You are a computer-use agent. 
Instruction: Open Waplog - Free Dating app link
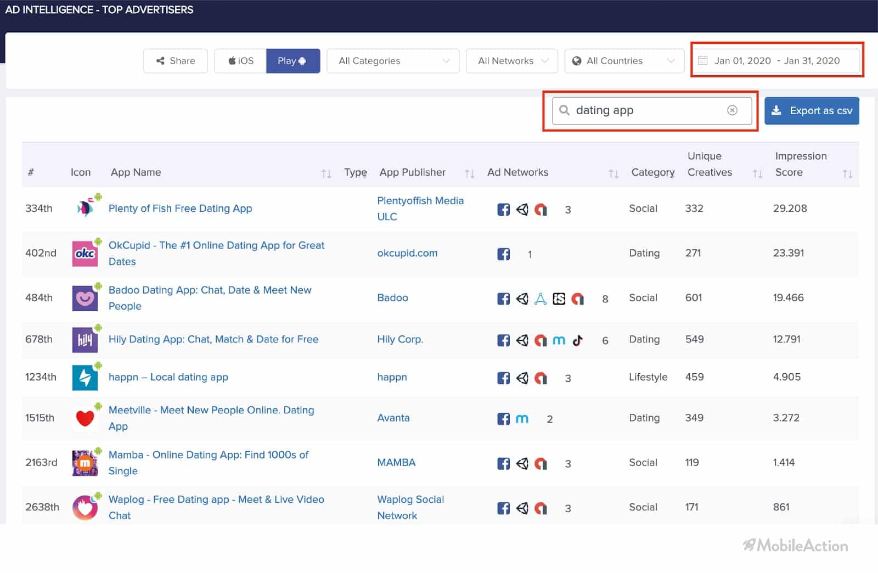click(216, 508)
